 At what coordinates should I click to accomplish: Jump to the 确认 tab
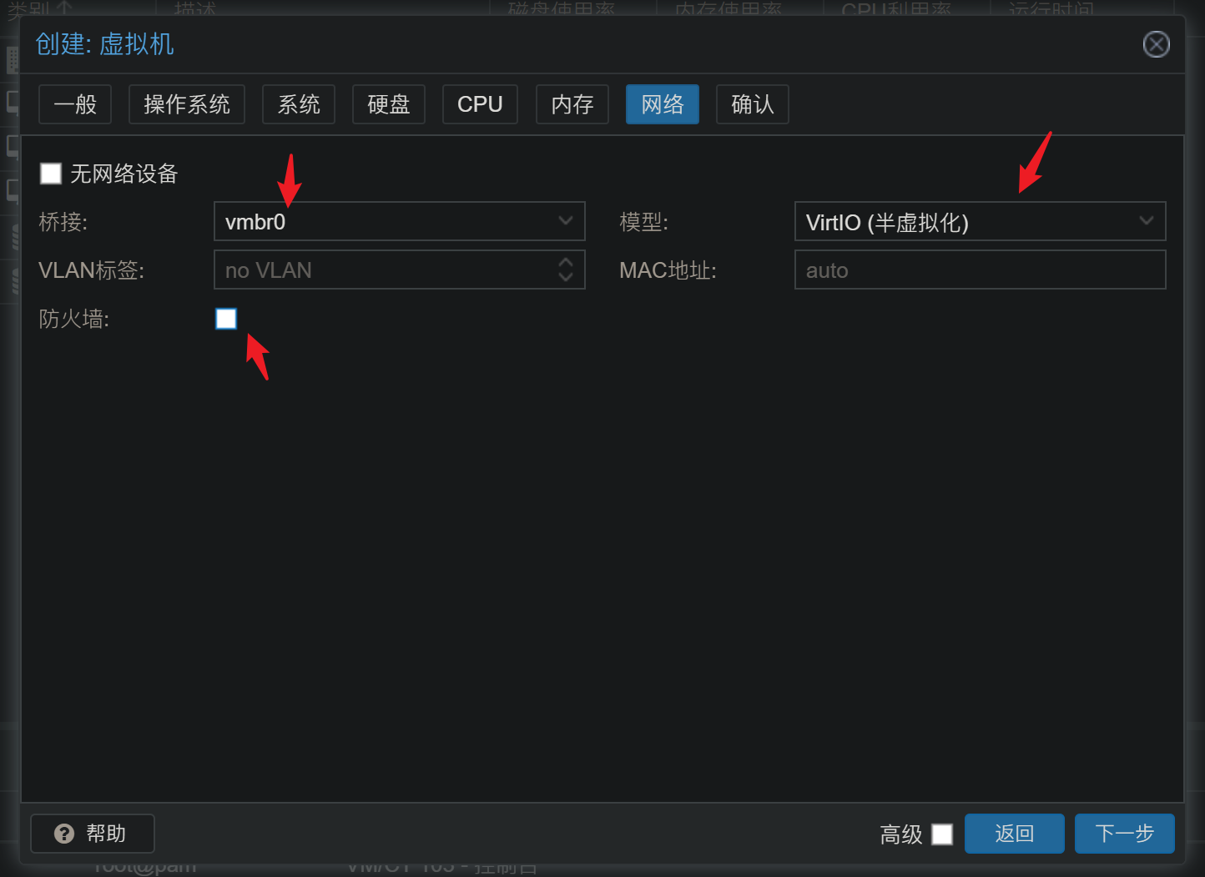pyautogui.click(x=753, y=104)
